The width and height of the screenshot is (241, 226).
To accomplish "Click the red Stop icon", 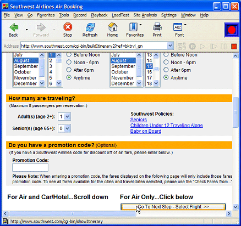I will pos(68,27).
